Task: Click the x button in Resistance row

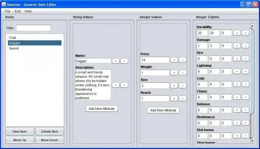Action: pos(245,123)
